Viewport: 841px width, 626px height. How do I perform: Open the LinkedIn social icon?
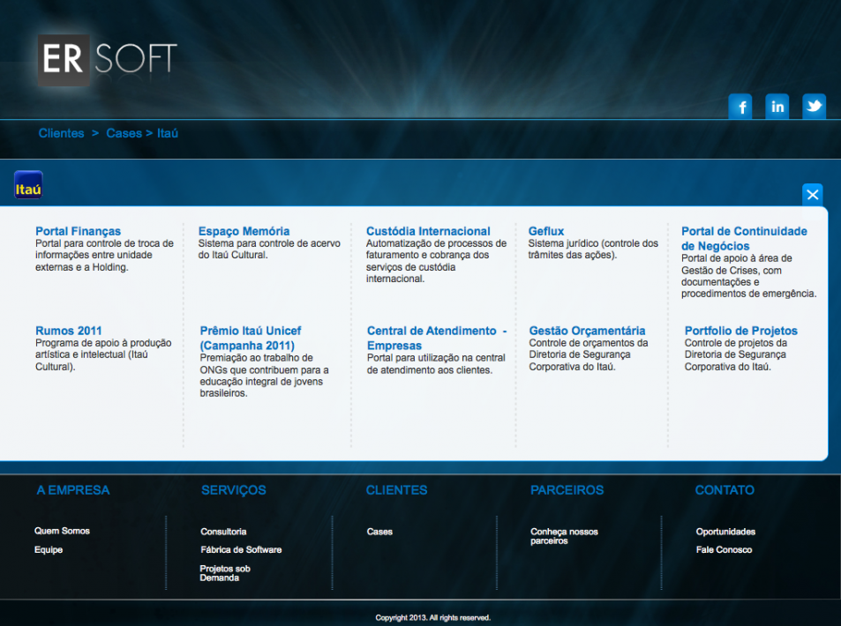[777, 106]
